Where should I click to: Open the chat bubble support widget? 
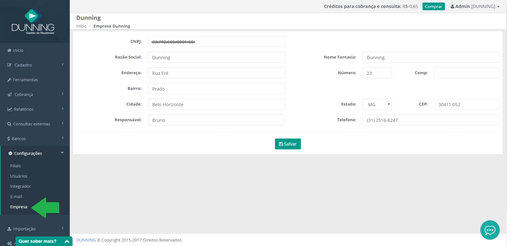pos(490,230)
